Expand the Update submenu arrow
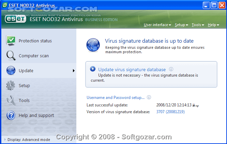The image size is (227, 144). coord(74,70)
